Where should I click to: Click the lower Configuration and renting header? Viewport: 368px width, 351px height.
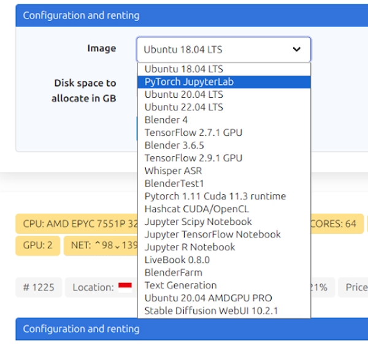184,329
